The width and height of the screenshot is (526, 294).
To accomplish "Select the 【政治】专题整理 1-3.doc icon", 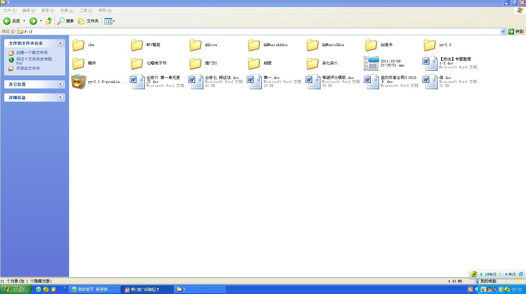I will click(x=430, y=63).
